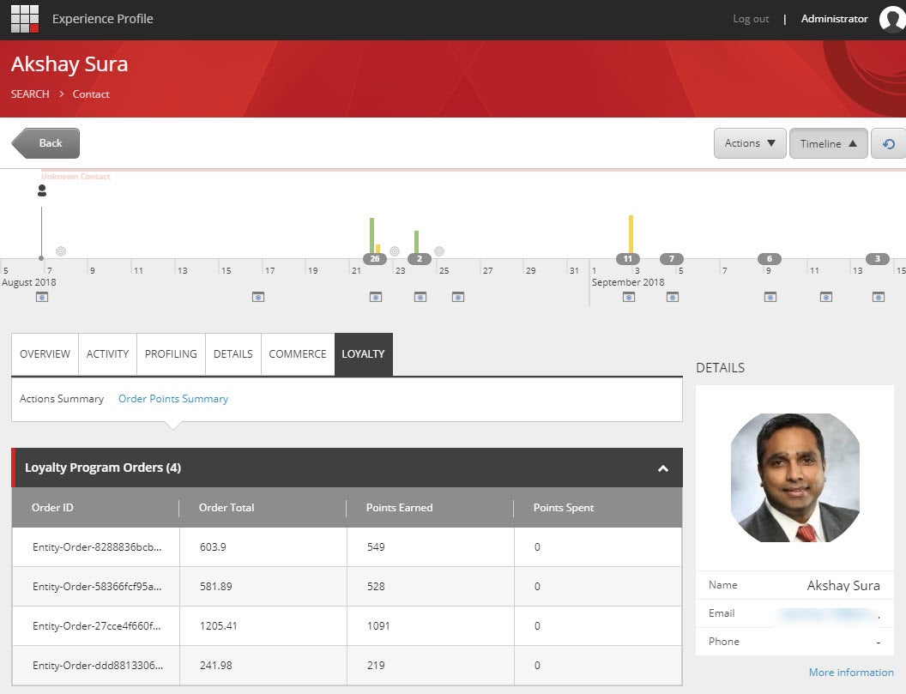The height and width of the screenshot is (694, 906).
Task: Click the Back button
Action: click(x=46, y=143)
